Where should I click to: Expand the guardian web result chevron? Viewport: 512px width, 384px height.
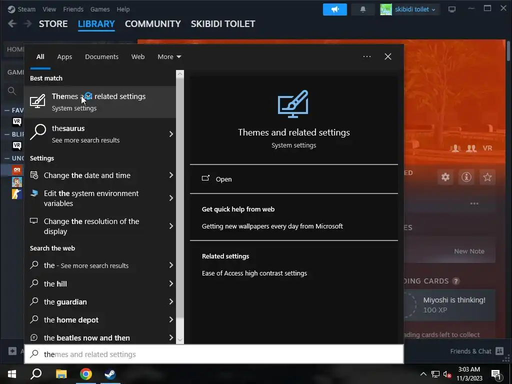click(171, 301)
